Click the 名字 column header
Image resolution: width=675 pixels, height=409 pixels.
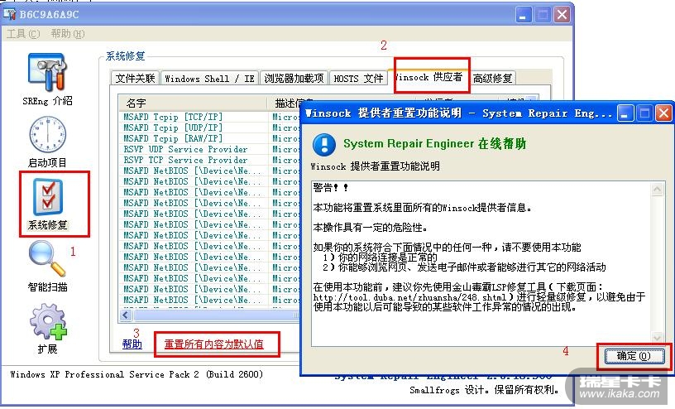pyautogui.click(x=194, y=103)
